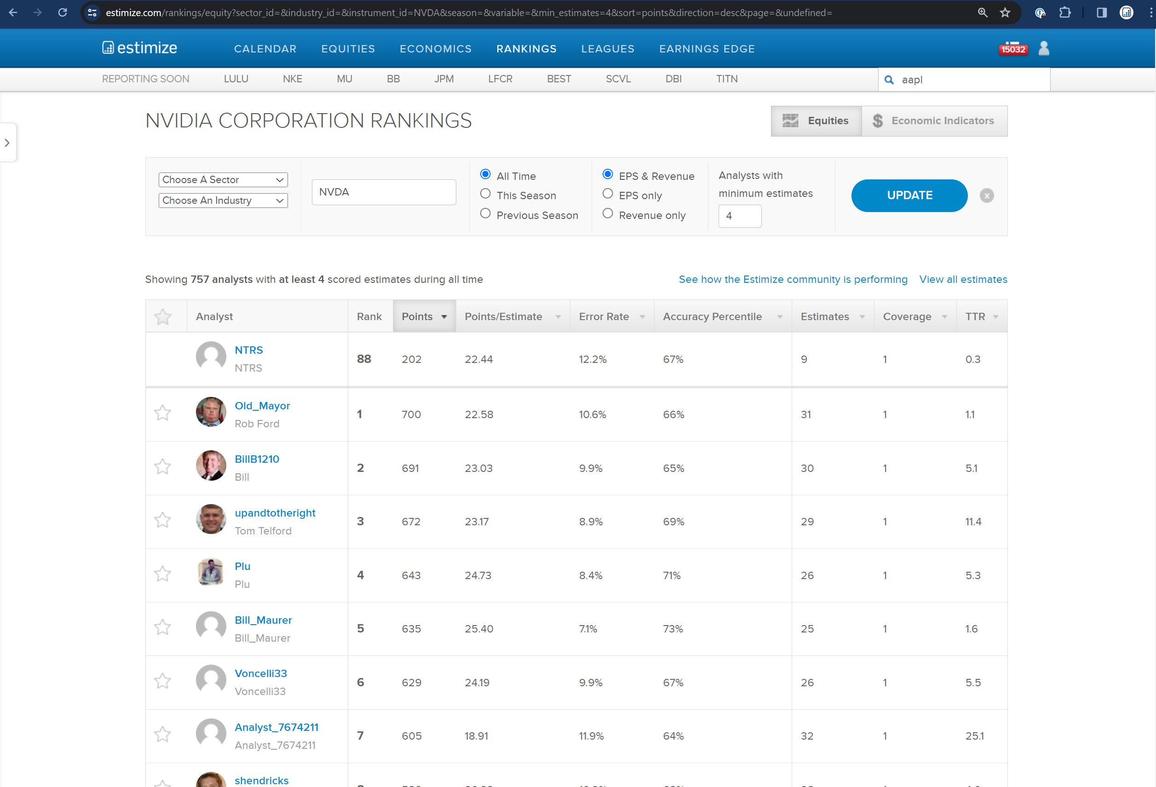
Task: Select the This Season radio button
Action: 485,194
